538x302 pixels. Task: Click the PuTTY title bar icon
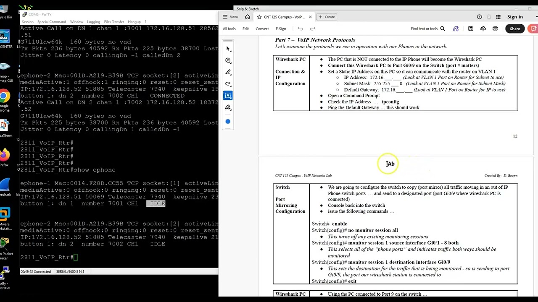[24, 14]
